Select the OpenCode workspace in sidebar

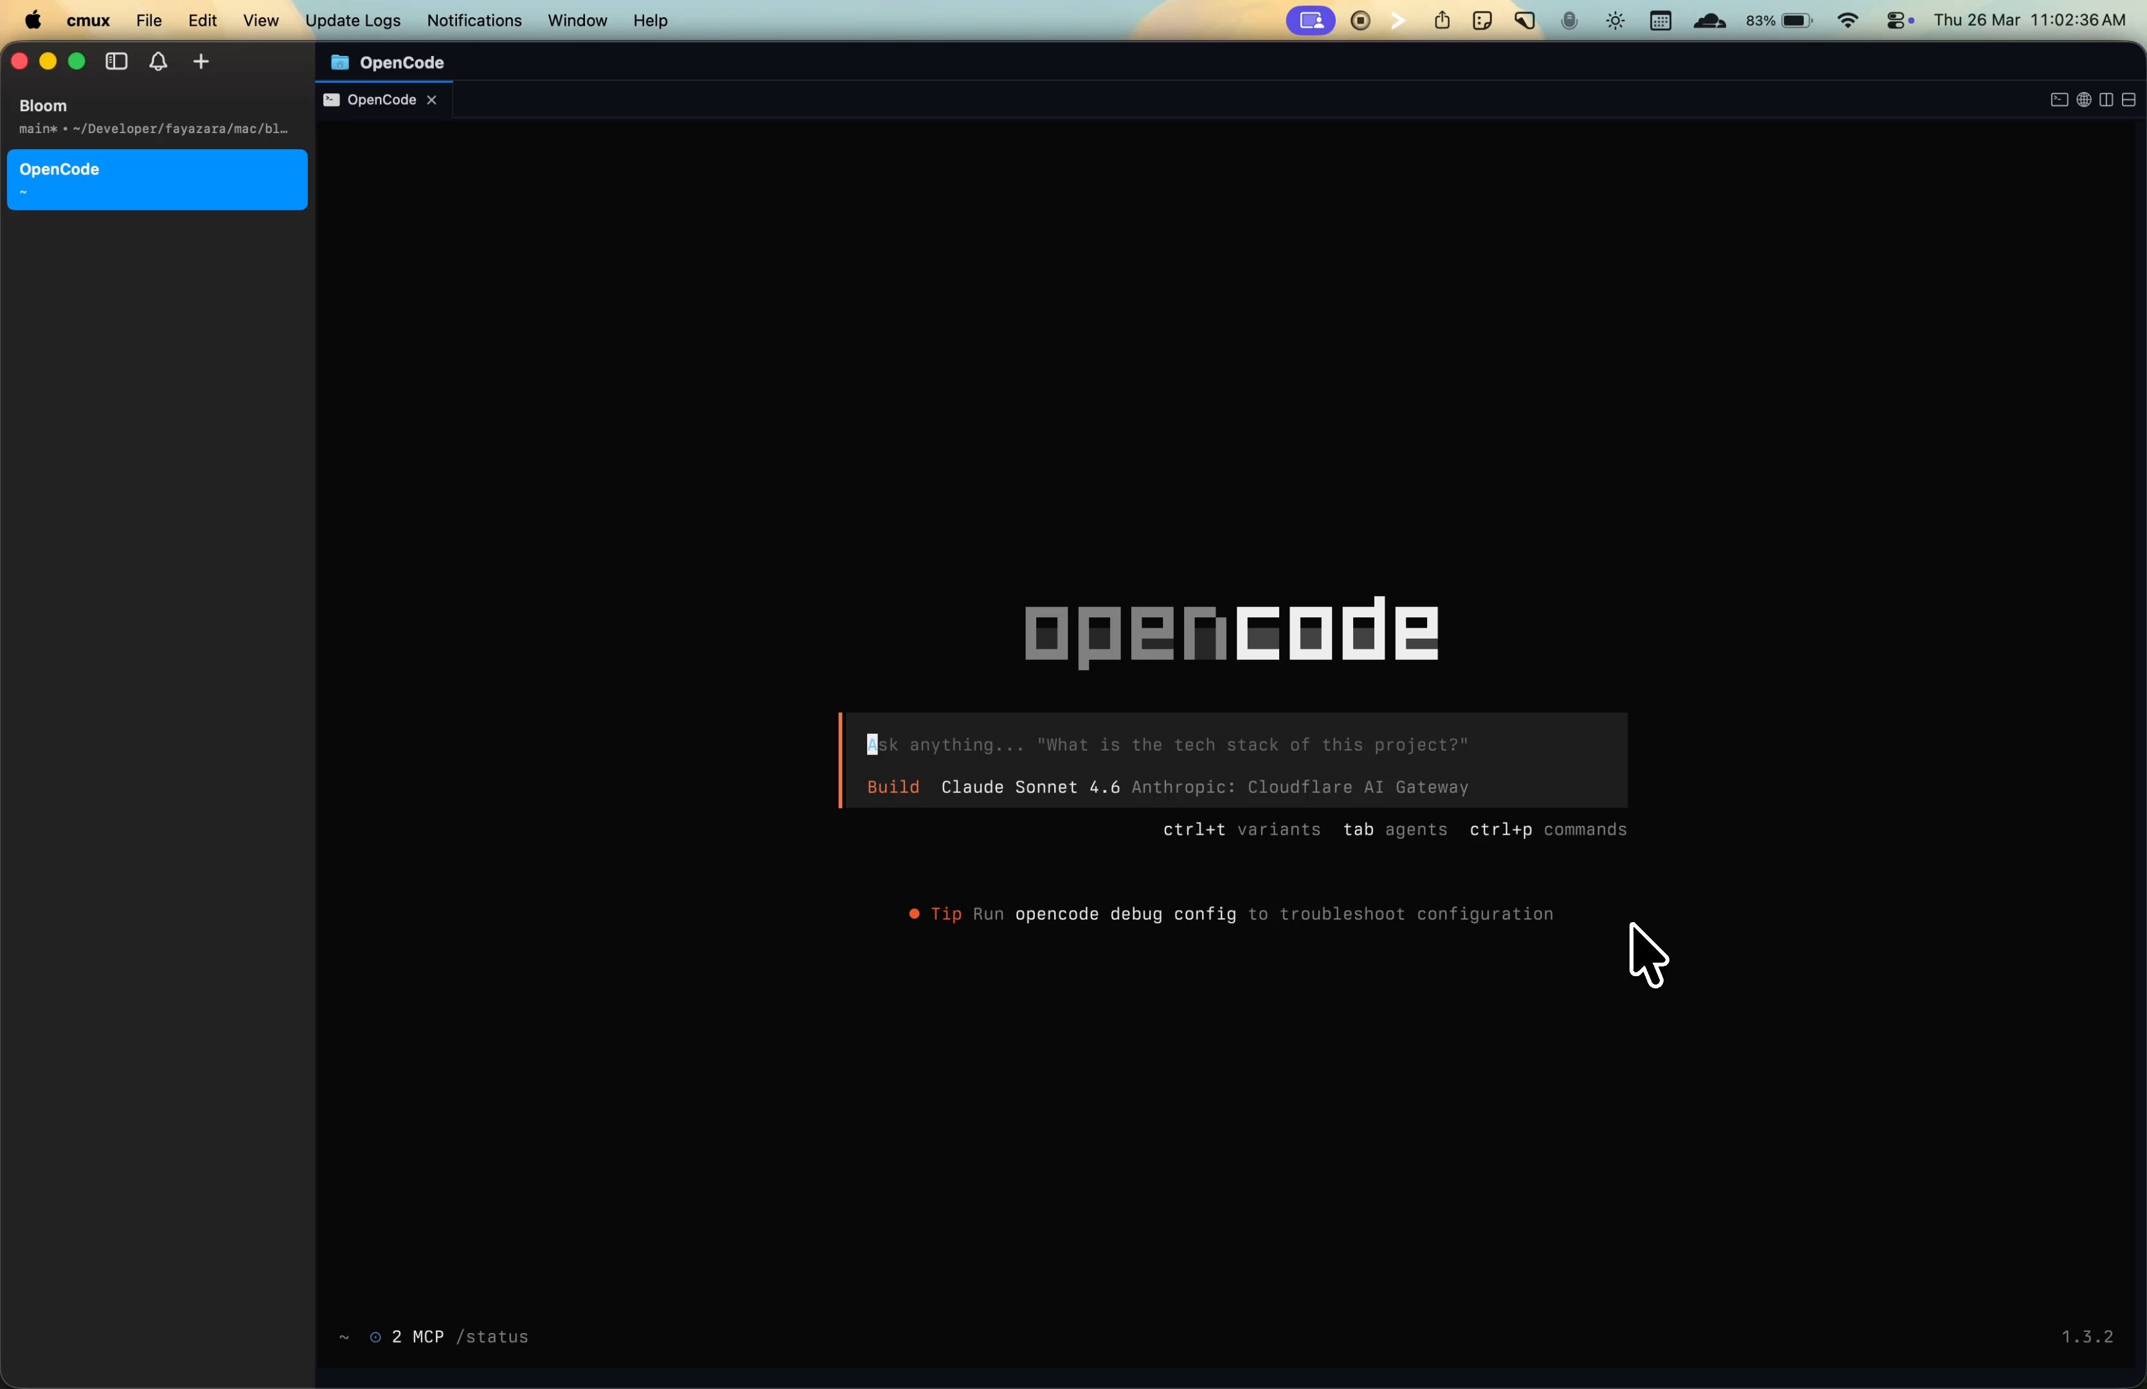pos(157,179)
